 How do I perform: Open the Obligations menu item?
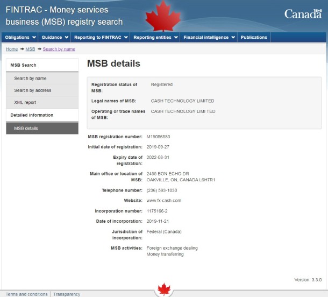pyautogui.click(x=20, y=37)
